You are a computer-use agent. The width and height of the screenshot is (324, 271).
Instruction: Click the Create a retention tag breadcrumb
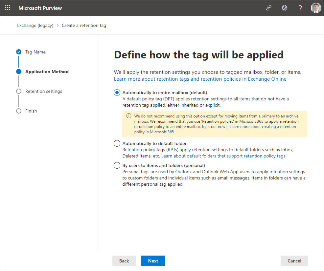tap(84, 25)
